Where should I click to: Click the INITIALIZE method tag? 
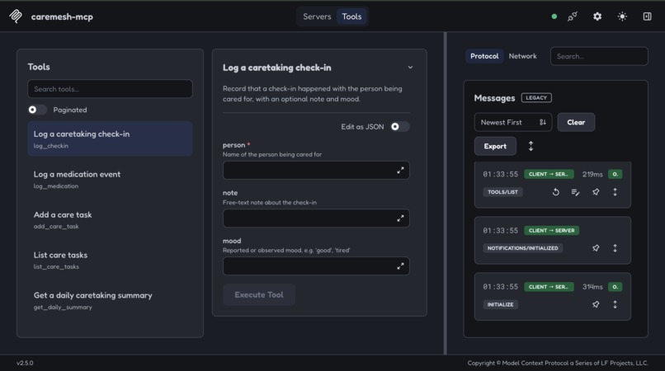tap(501, 304)
